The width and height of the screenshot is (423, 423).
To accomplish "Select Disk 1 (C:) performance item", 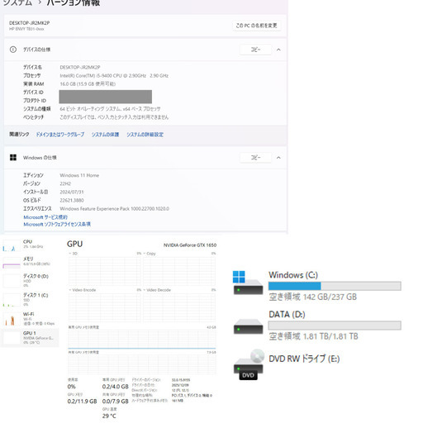I will (30, 299).
